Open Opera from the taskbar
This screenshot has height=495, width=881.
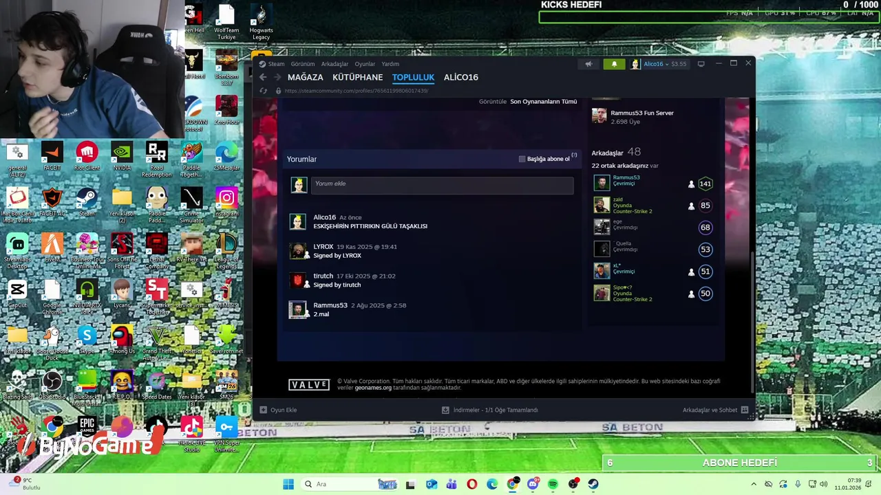pyautogui.click(x=471, y=484)
